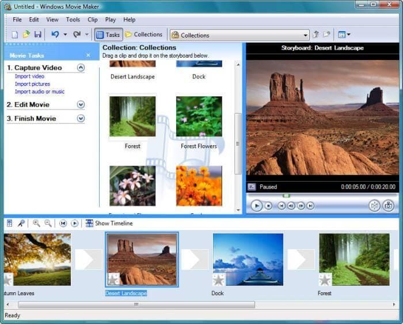Click the storyboard horizontal scrollbar thumb
Image resolution: width=403 pixels, height=324 pixels.
[x=136, y=304]
